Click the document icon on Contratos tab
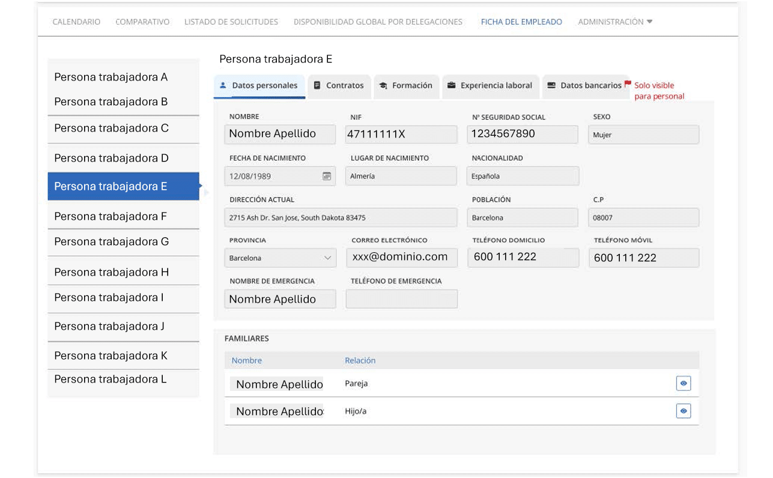Screen dimensions: 773x478 pos(317,86)
